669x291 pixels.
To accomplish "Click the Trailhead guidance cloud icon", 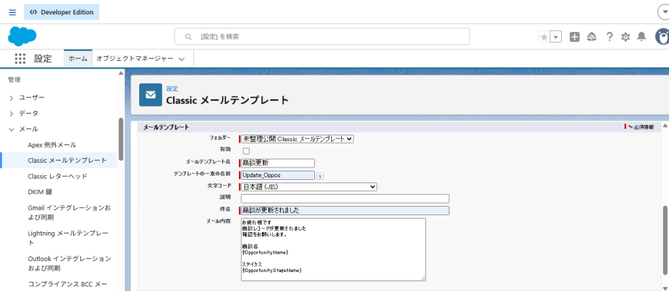I will [592, 37].
